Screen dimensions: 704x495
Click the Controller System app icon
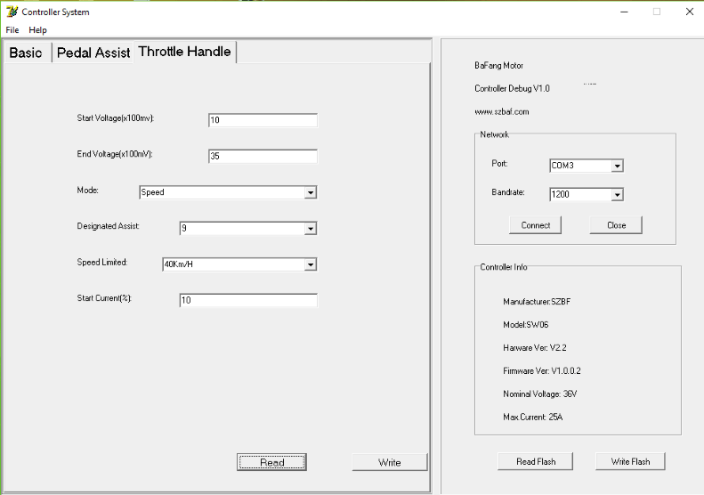pos(12,12)
